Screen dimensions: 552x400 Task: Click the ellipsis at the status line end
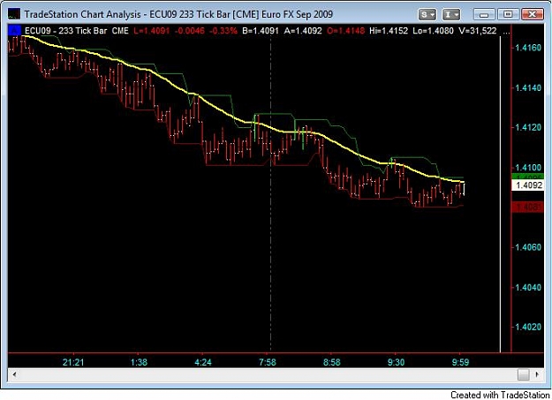coord(506,31)
